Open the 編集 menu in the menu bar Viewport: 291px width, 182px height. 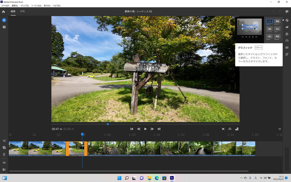tap(15, 5)
